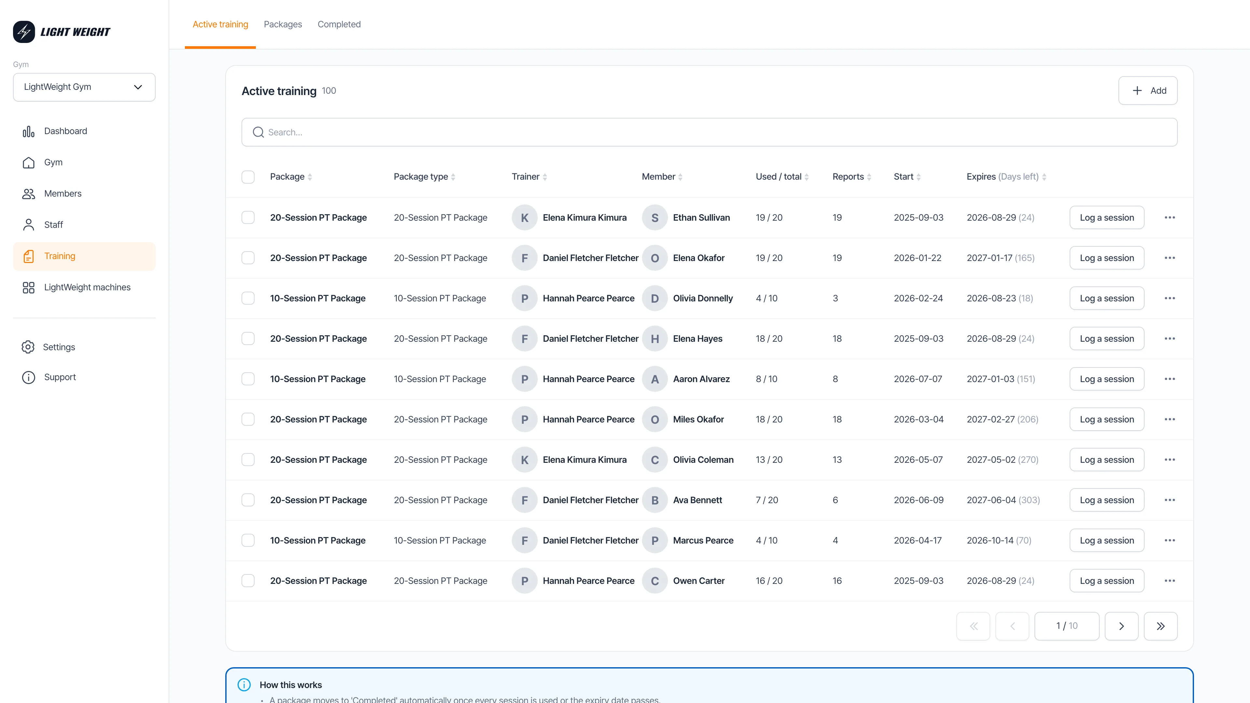
Task: Click the Training clipboard icon
Action: click(x=29, y=256)
